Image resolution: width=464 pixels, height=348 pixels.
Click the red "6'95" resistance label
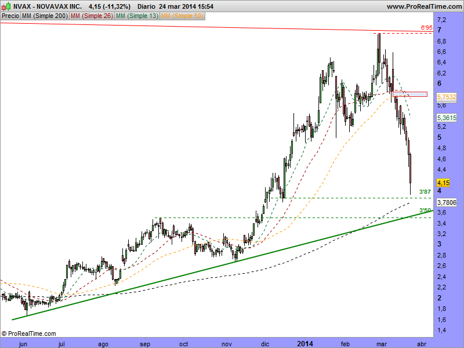tap(426, 27)
